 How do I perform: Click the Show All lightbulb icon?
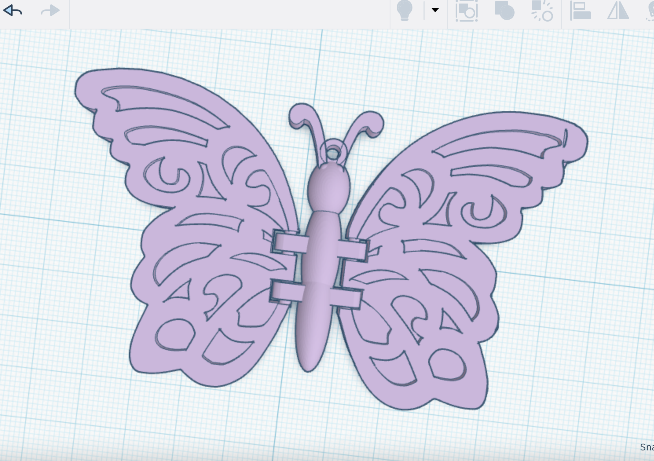tap(404, 10)
